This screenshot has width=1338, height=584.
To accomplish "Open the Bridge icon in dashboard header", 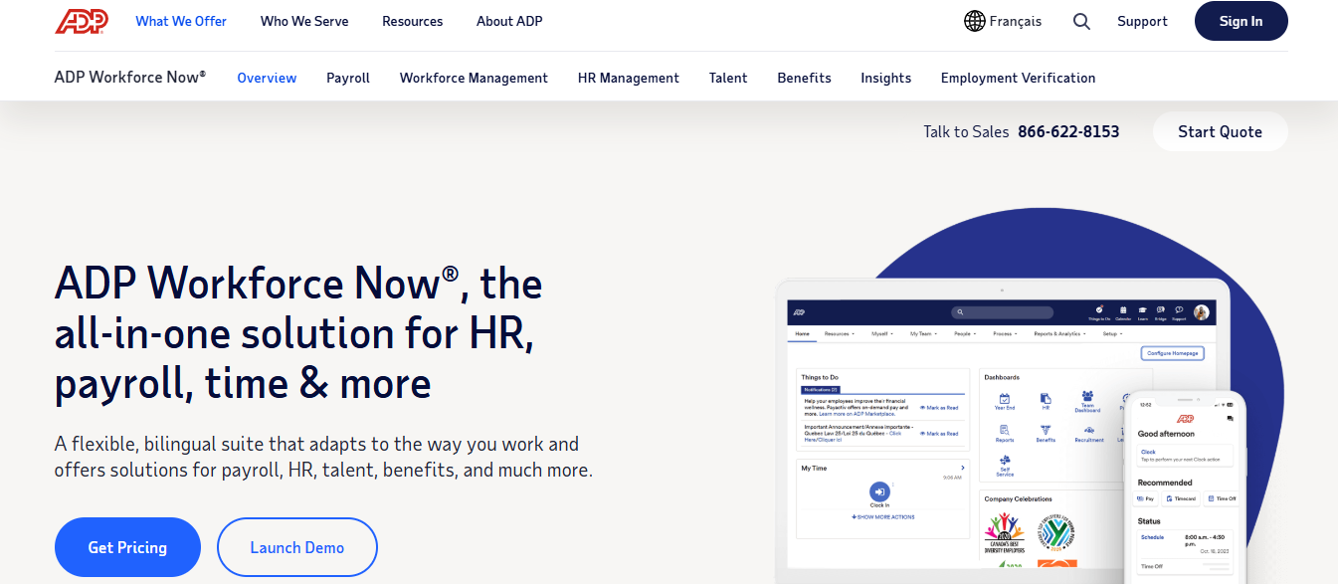I will click(x=1160, y=309).
